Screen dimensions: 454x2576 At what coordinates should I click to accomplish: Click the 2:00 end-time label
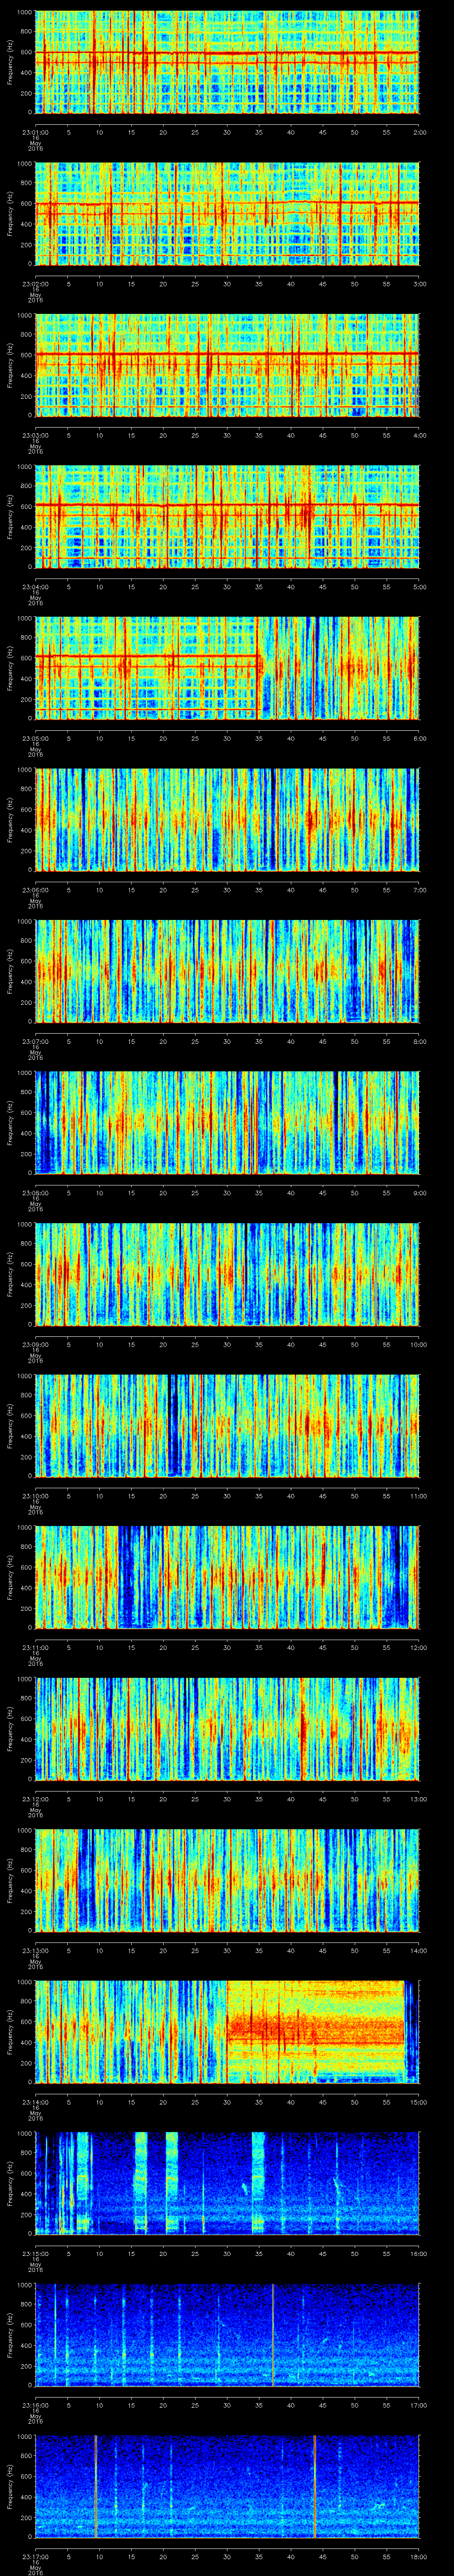click(420, 132)
